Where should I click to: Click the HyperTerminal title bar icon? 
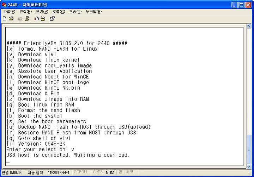point(4,5)
